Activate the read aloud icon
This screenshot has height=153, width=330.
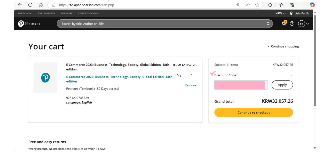tap(248, 5)
